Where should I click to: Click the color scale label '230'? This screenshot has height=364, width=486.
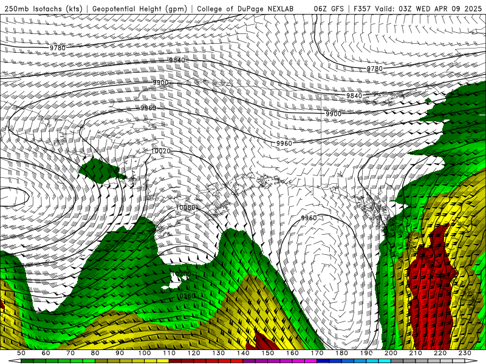tap(465, 353)
